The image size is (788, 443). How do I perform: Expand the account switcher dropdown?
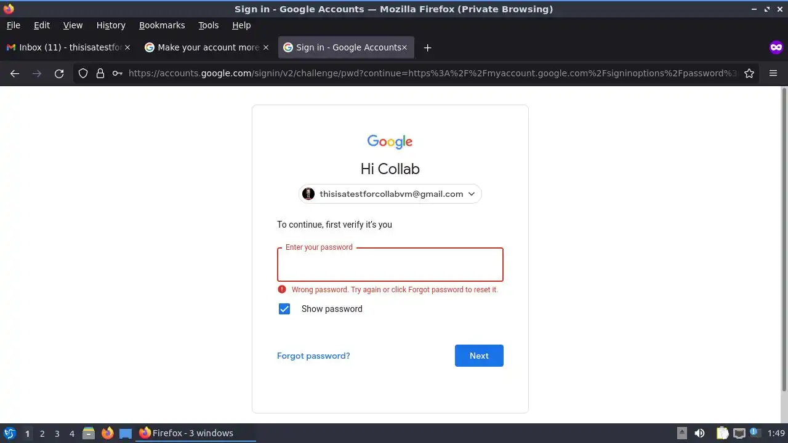[472, 194]
